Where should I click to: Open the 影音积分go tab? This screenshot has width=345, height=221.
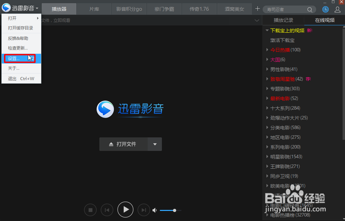[129, 9]
